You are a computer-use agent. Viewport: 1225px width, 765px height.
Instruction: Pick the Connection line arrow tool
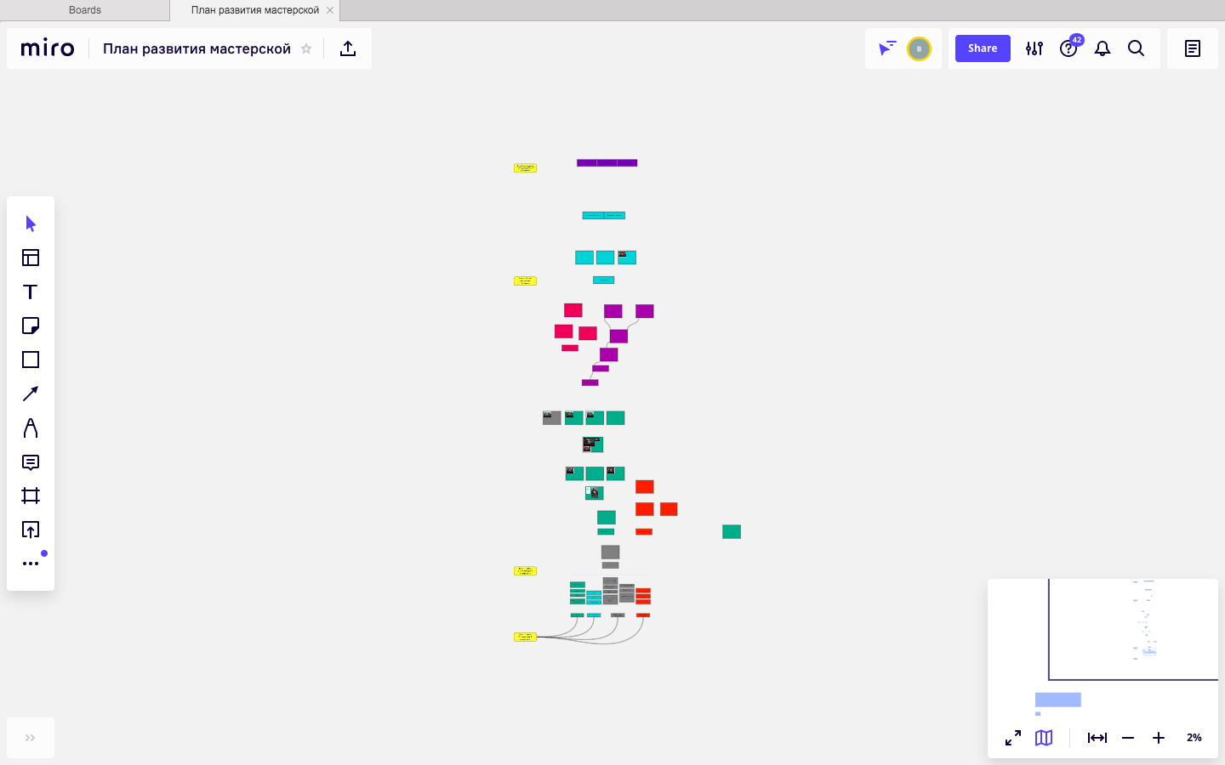31,394
